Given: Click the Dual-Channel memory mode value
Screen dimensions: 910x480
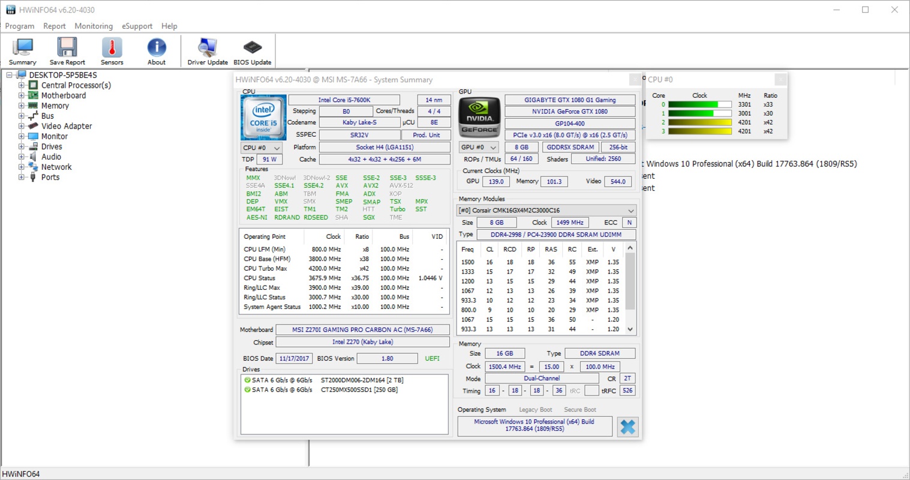Looking at the screenshot, I should 542,379.
